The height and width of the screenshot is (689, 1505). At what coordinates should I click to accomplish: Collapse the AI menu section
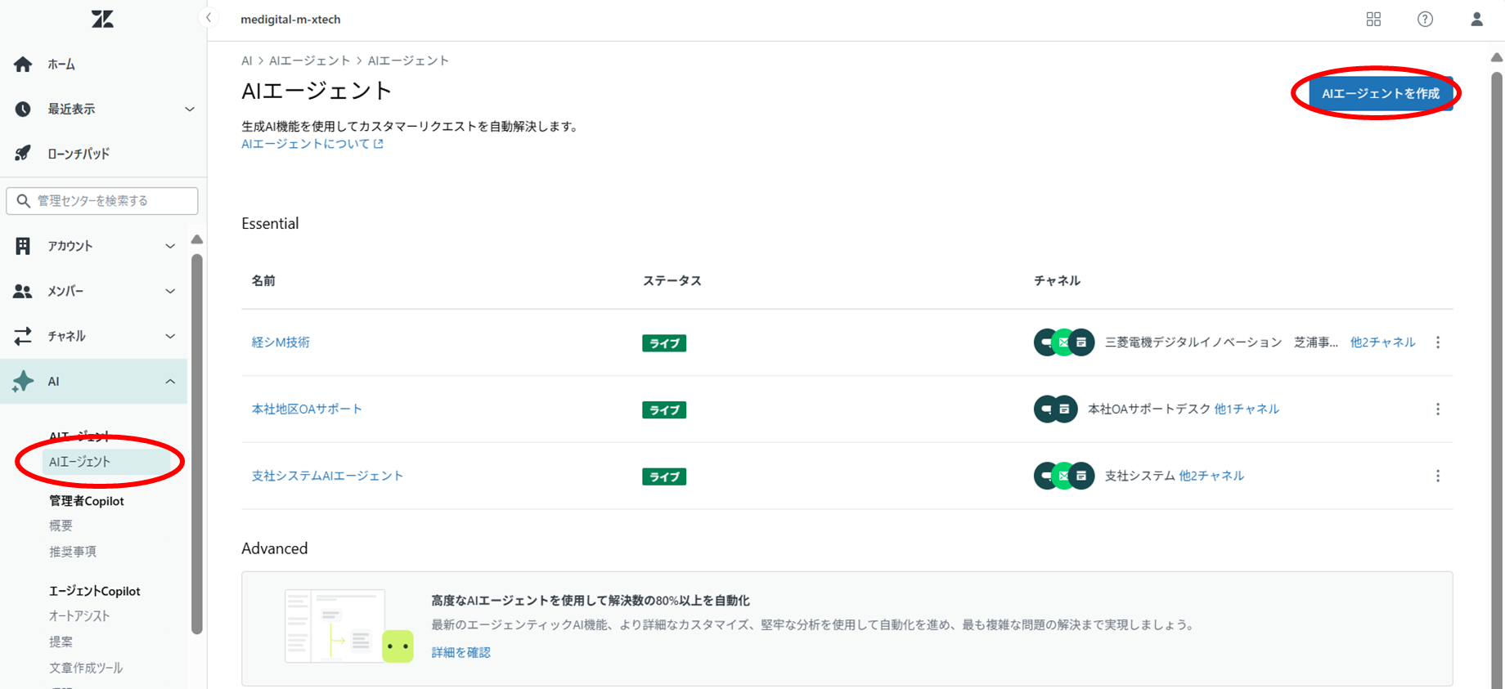[170, 382]
